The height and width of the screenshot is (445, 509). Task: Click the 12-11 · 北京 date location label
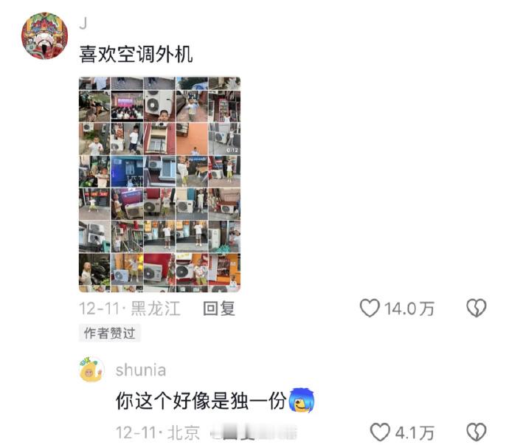point(158,432)
